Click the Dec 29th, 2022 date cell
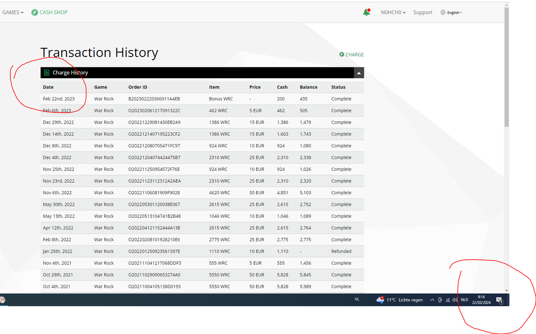This screenshot has width=536, height=334. pos(58,122)
